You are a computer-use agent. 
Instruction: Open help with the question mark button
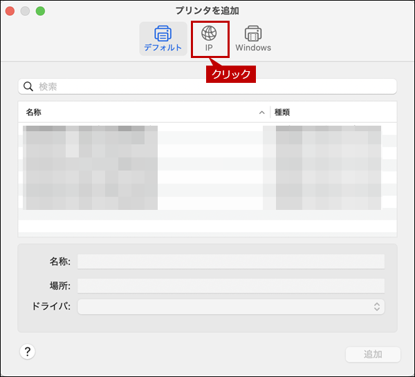(x=28, y=352)
